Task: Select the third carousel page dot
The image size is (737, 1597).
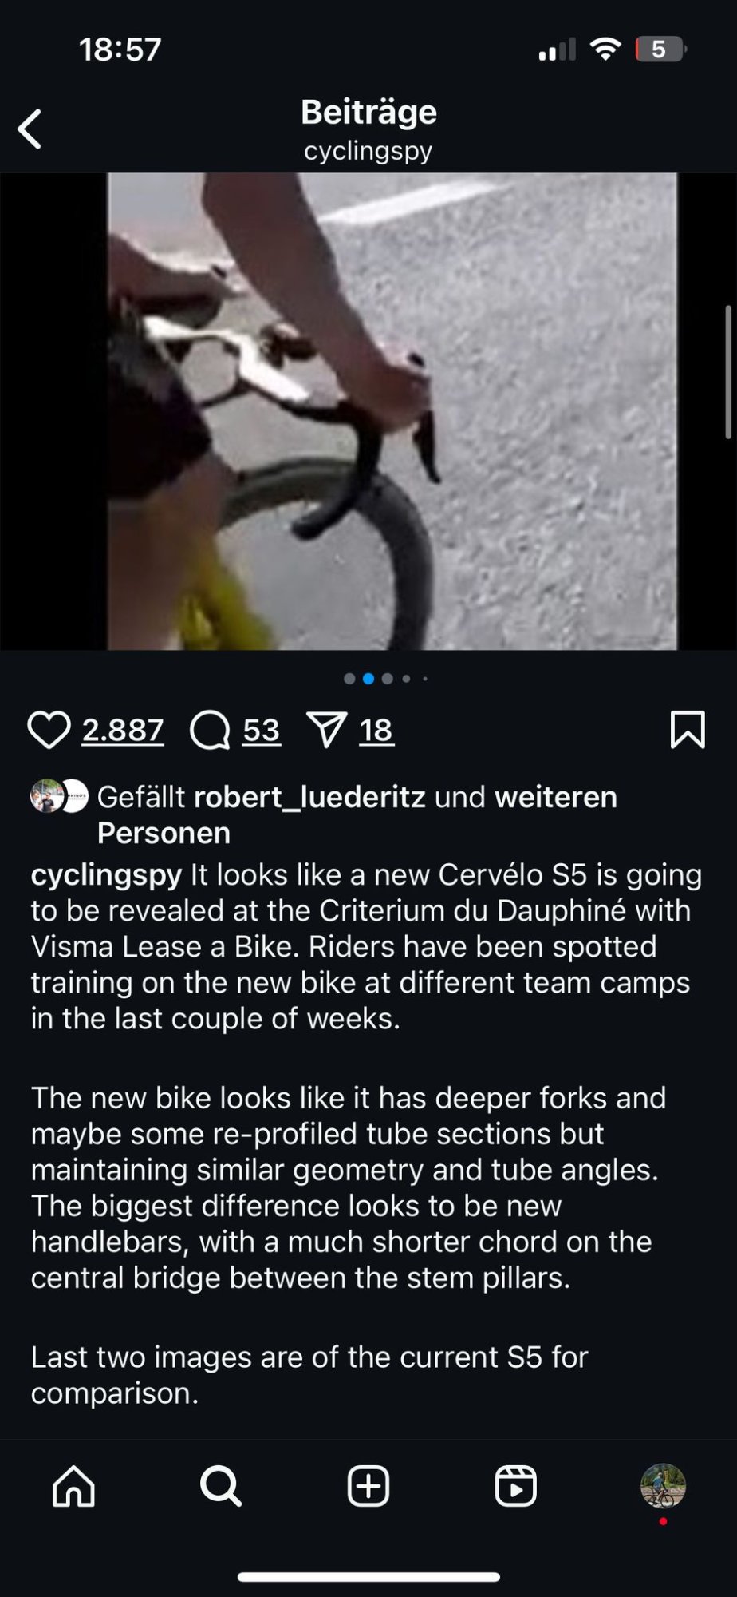Action: click(388, 679)
